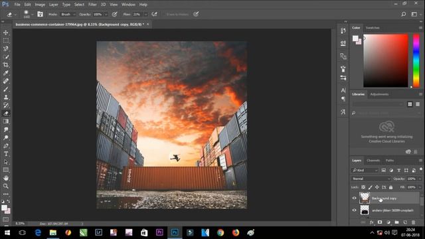Click the hue spectrum slider bar
Viewport: 425px width, 239px height.
coord(416,60)
